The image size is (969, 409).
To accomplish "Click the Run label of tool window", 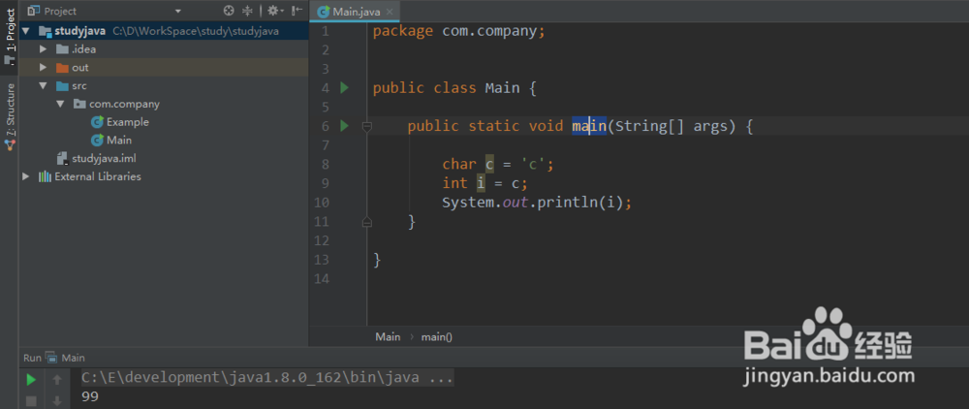I will [x=32, y=358].
